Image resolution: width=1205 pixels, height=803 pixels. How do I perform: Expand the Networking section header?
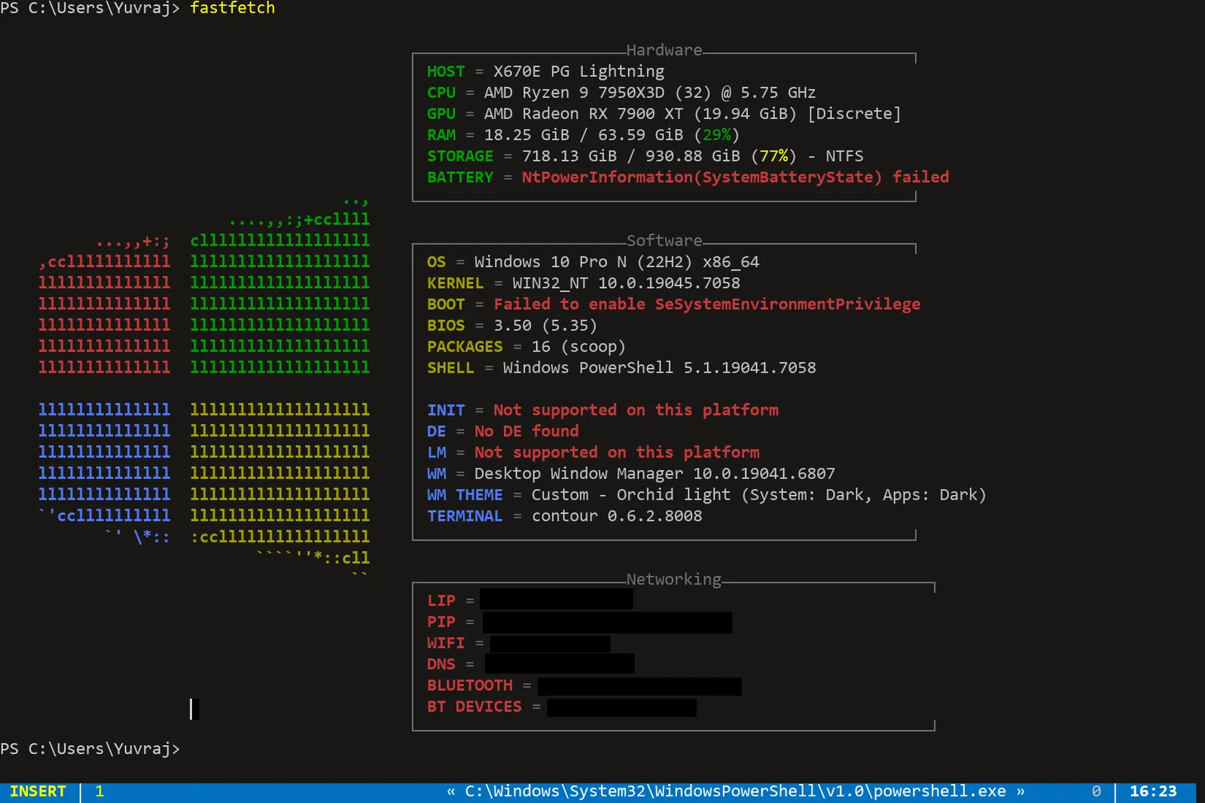tap(673, 579)
